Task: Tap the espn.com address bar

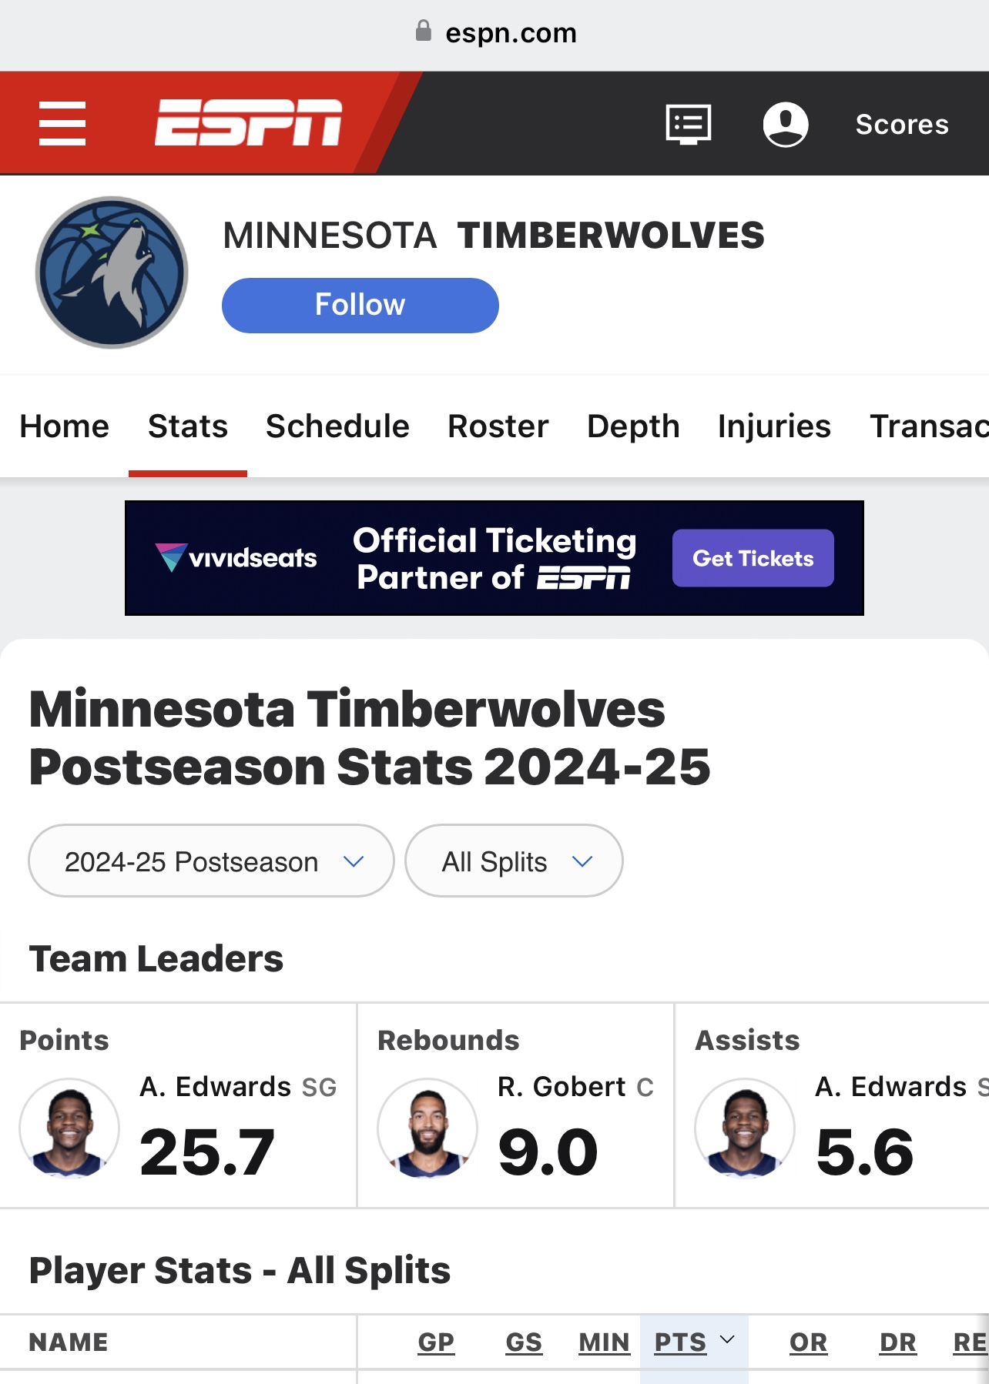Action: pos(510,32)
